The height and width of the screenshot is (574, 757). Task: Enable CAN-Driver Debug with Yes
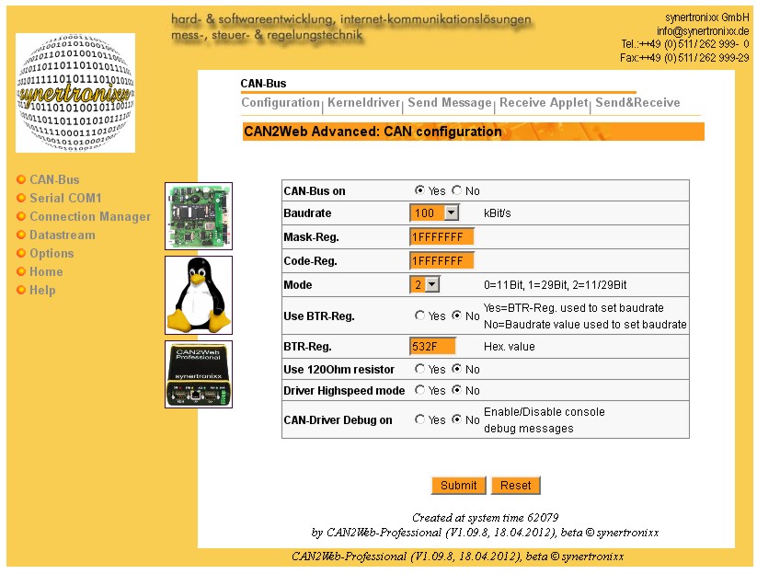tap(420, 419)
